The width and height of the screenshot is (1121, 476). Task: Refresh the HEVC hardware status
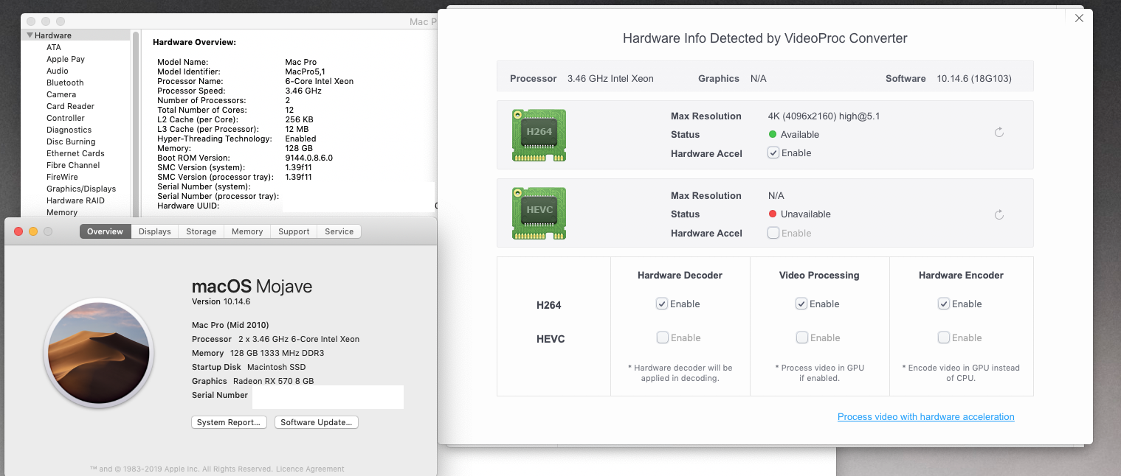(x=999, y=214)
